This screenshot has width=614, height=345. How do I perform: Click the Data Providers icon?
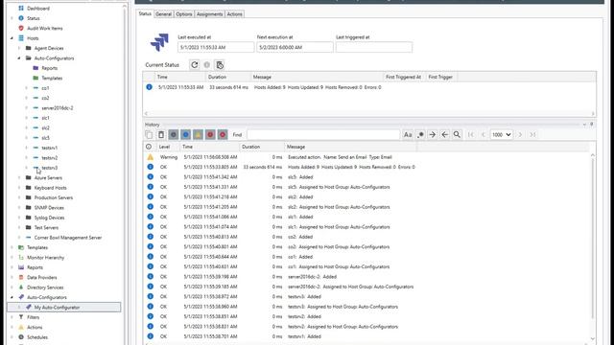(21, 277)
